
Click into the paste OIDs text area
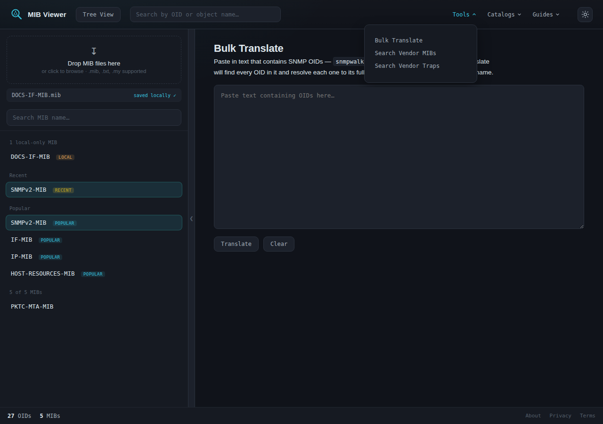pos(399,157)
